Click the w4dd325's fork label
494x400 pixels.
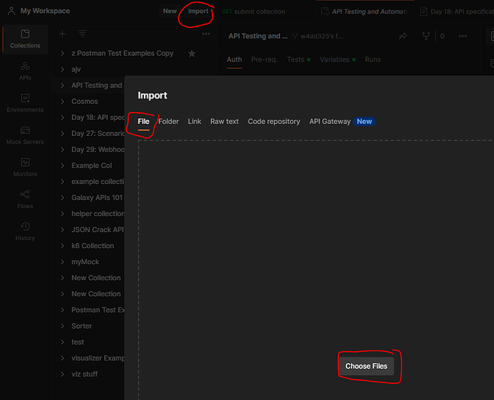click(317, 36)
